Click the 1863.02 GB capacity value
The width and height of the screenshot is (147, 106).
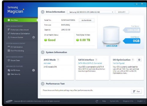[x=66, y=30]
